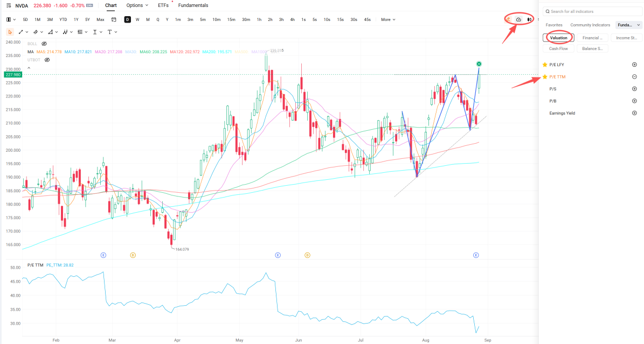Show the hidden UTBOT indicator
The image size is (644, 344).
pyautogui.click(x=47, y=60)
